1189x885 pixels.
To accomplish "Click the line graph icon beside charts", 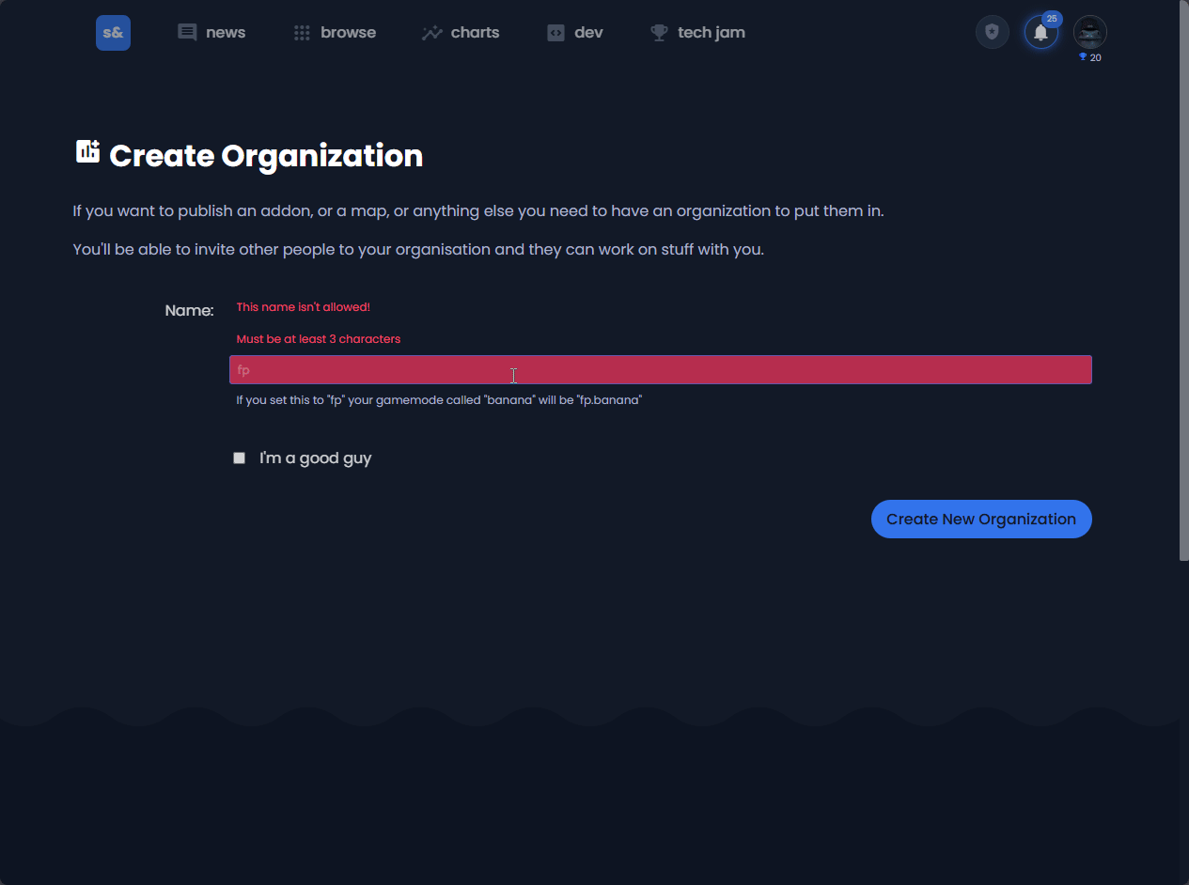I will pyautogui.click(x=432, y=33).
